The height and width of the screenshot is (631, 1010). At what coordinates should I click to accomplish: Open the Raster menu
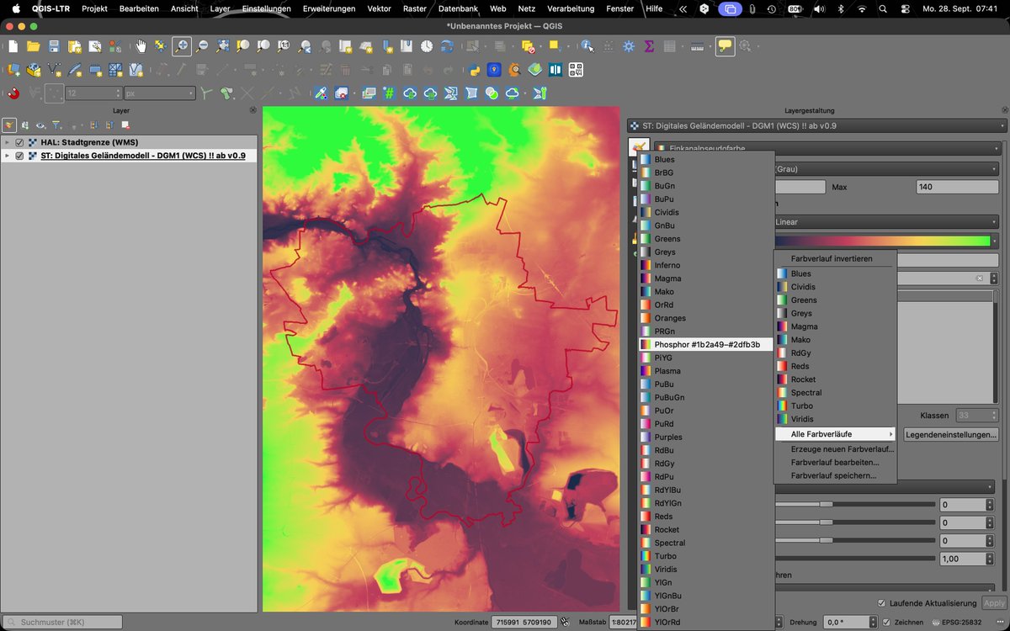(x=414, y=8)
